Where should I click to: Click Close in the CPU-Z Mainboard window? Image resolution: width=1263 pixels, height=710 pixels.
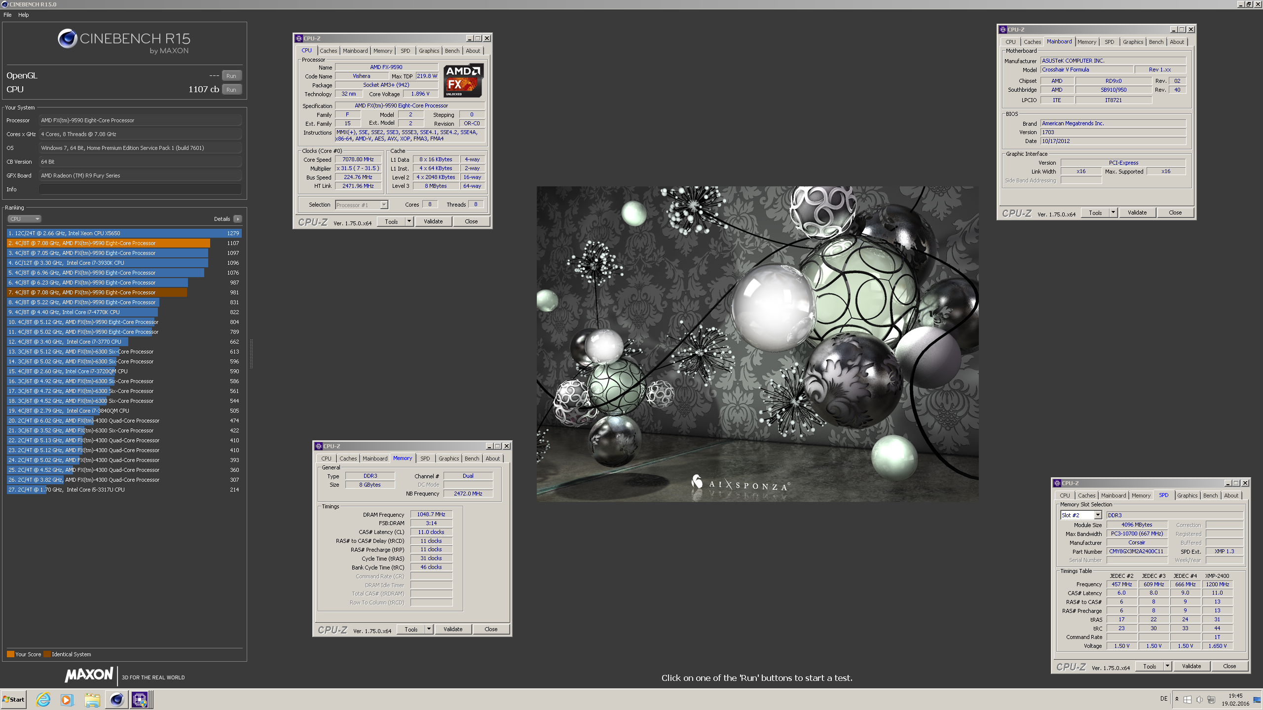click(1175, 213)
